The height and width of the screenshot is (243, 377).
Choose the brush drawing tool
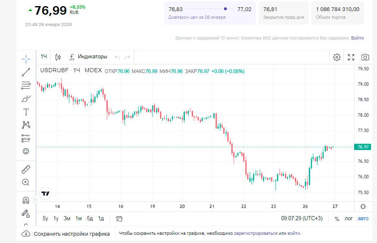click(26, 99)
